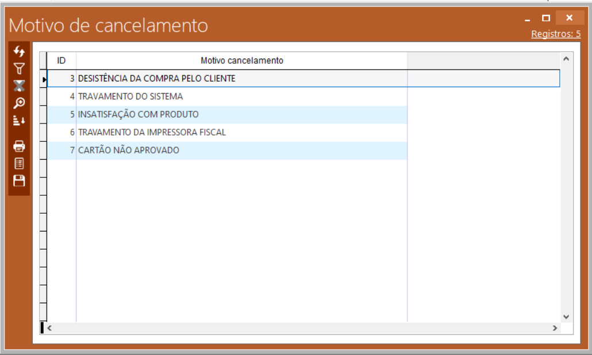Click the ID cell with value 3
Screen dimensions: 592x355
pos(61,79)
